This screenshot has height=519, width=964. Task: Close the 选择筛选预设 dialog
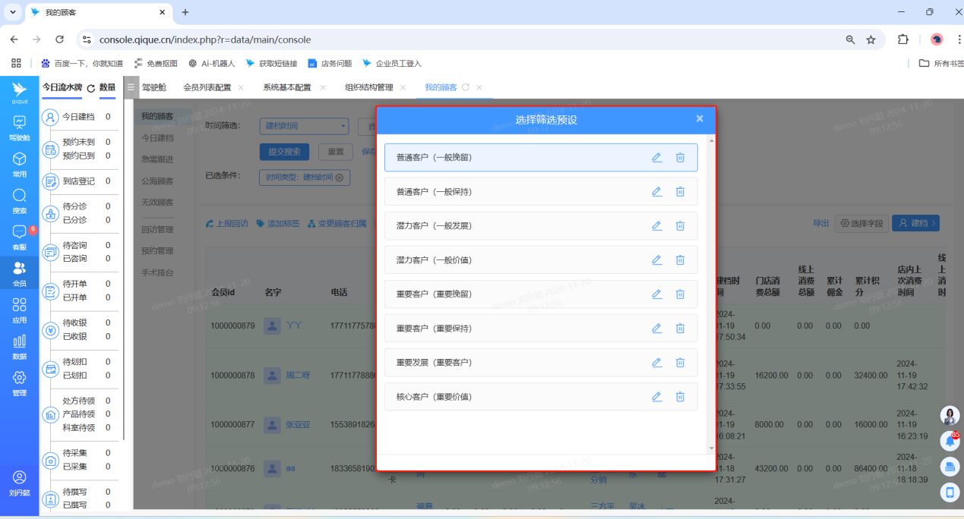click(700, 119)
